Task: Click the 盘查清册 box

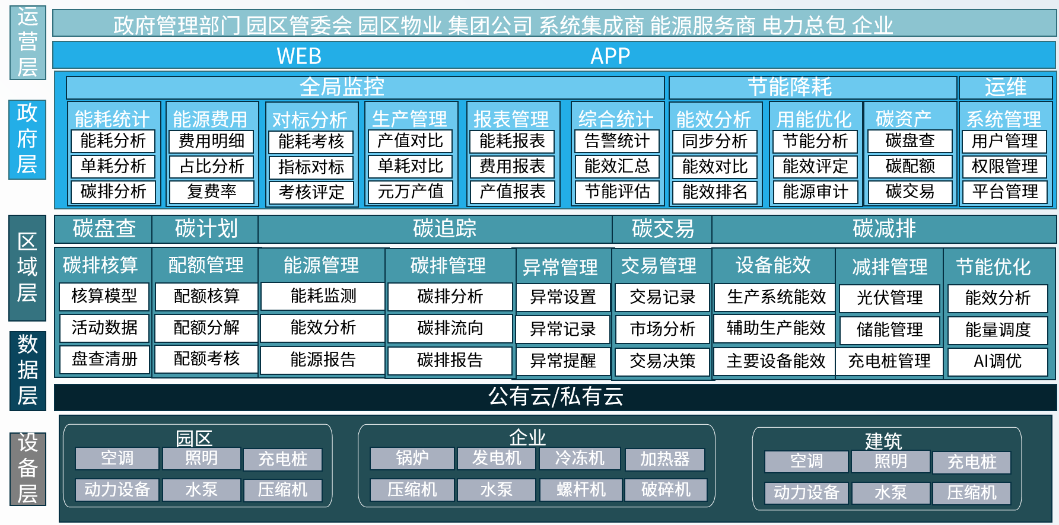Action: pyautogui.click(x=104, y=359)
